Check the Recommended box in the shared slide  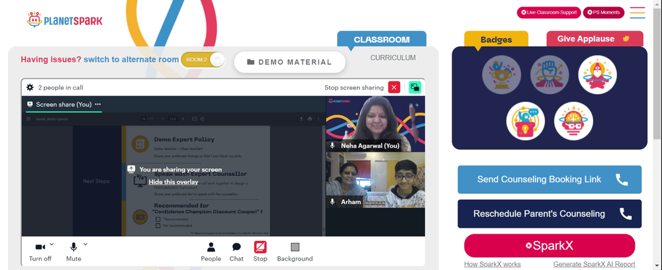point(158,220)
